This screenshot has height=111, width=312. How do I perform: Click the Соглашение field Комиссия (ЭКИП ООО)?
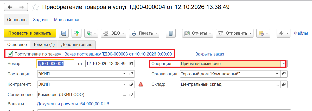point(79,94)
